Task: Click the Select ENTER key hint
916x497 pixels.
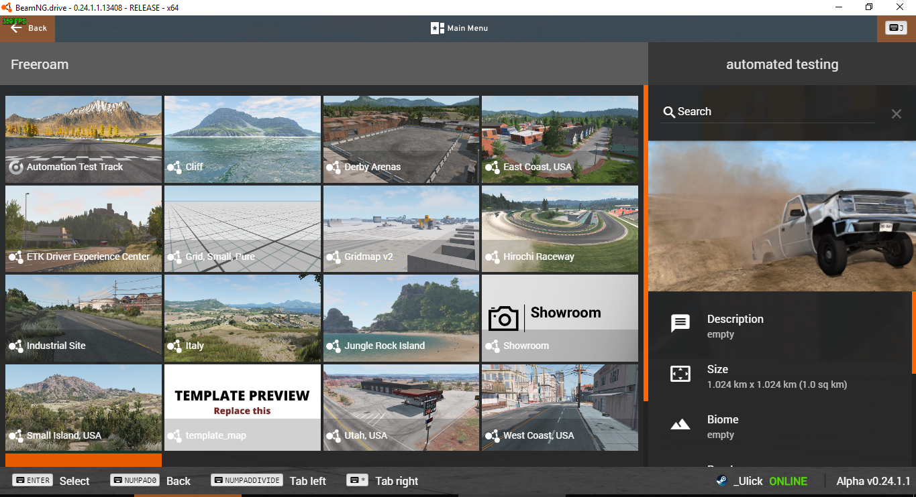Action: pos(51,481)
